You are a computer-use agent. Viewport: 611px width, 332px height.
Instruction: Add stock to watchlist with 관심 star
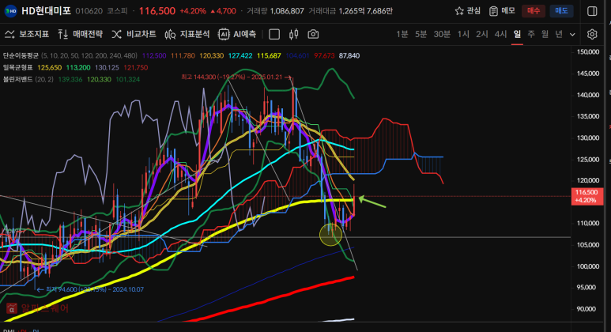click(468, 11)
